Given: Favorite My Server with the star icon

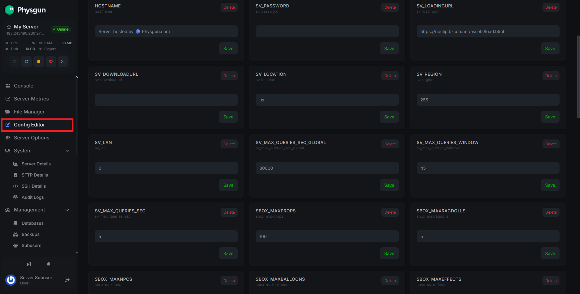Looking at the screenshot, I should (9, 27).
